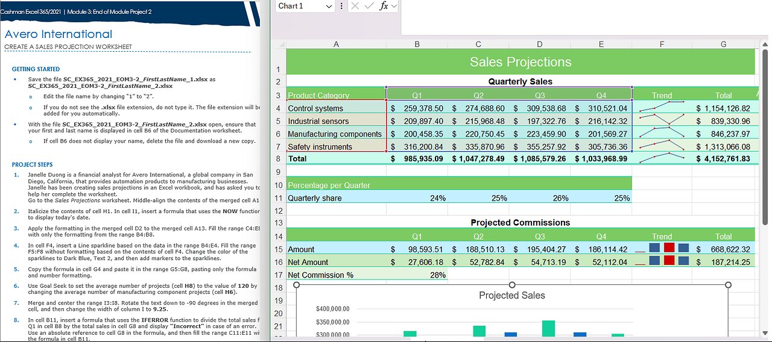Click the chart's top left corner handle
772x342 pixels.
pyautogui.click(x=296, y=285)
